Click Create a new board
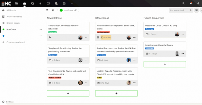Viewport: 202px width, 105px height. [16, 42]
